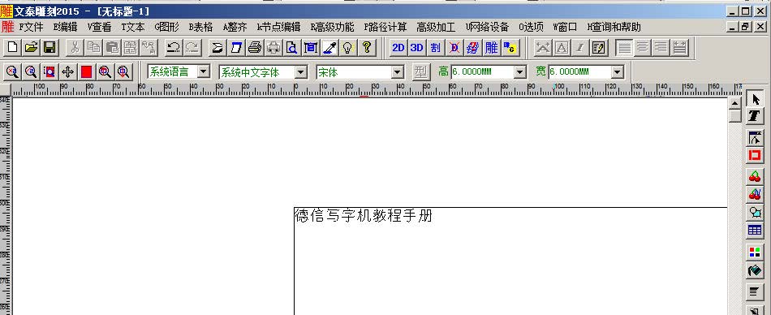Image resolution: width=771 pixels, height=315 pixels.
Task: Open the F文件 menu
Action: [x=32, y=27]
